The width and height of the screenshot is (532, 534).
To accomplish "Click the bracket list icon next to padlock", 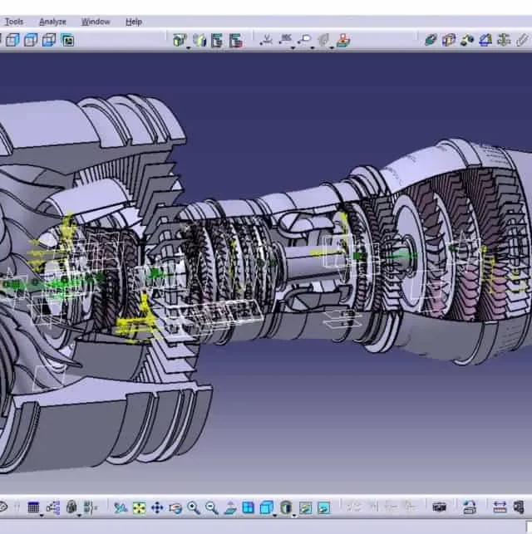I will pos(90,507).
